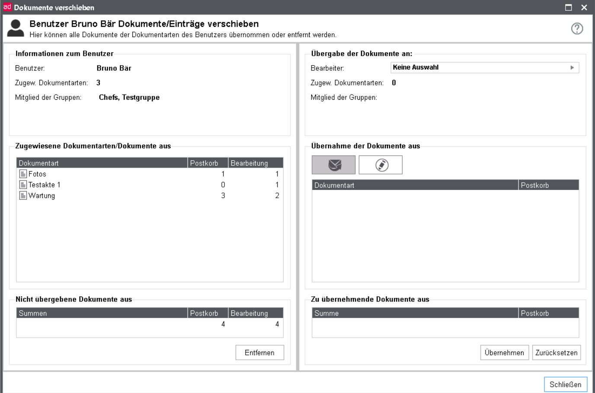Toggle the Bearbeitung pencil icon button

click(x=381, y=165)
